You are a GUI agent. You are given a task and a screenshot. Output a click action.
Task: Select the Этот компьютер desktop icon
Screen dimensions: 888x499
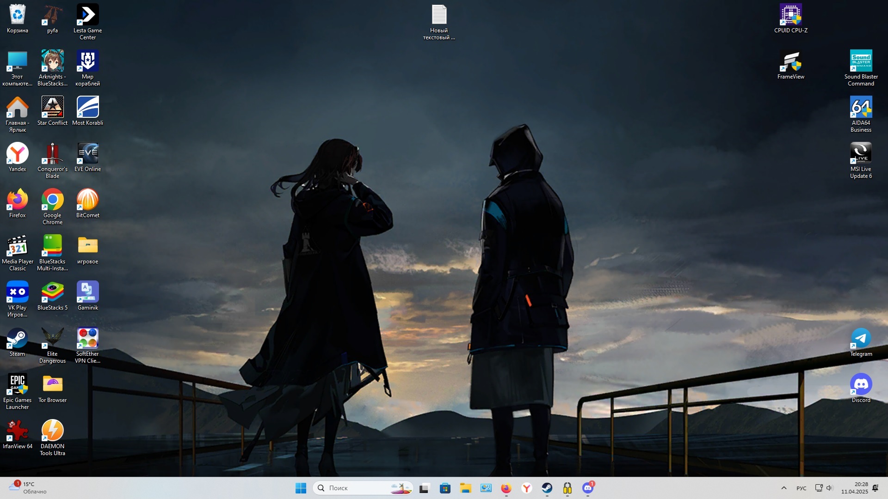[x=18, y=68]
